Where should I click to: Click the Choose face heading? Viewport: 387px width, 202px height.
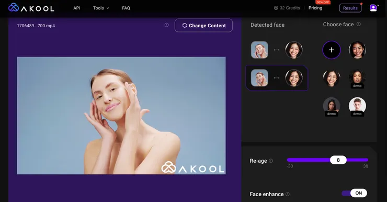point(338,25)
